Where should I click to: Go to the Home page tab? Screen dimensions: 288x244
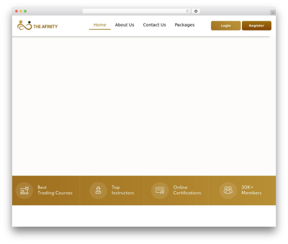click(x=100, y=25)
